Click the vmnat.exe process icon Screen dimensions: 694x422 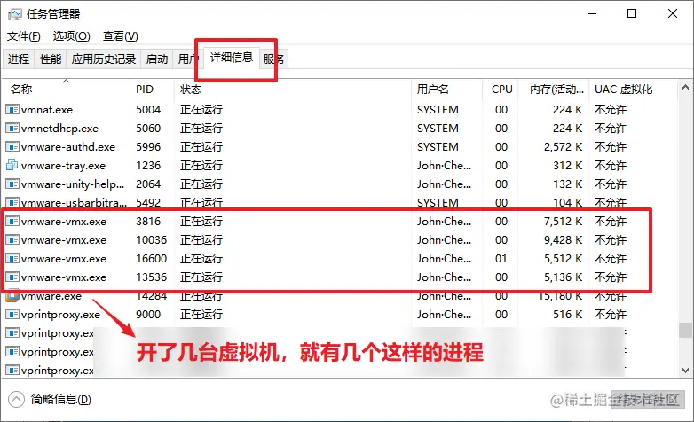pos(12,109)
